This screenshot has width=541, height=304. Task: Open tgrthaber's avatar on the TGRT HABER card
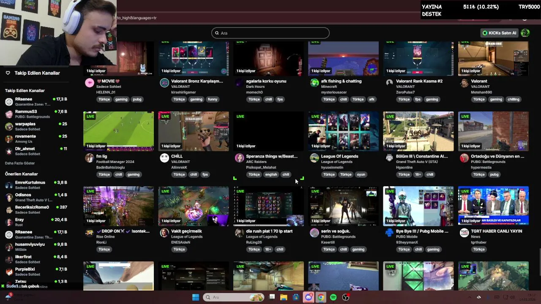(464, 233)
